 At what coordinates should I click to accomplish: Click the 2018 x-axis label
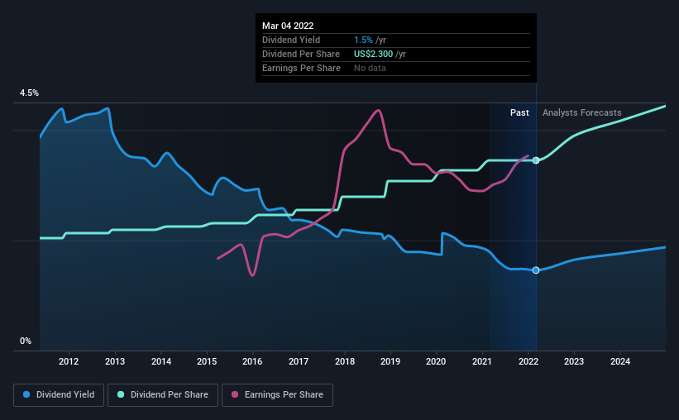(x=345, y=361)
